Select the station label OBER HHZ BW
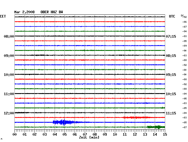The image size is (188, 142). [x=52, y=12]
